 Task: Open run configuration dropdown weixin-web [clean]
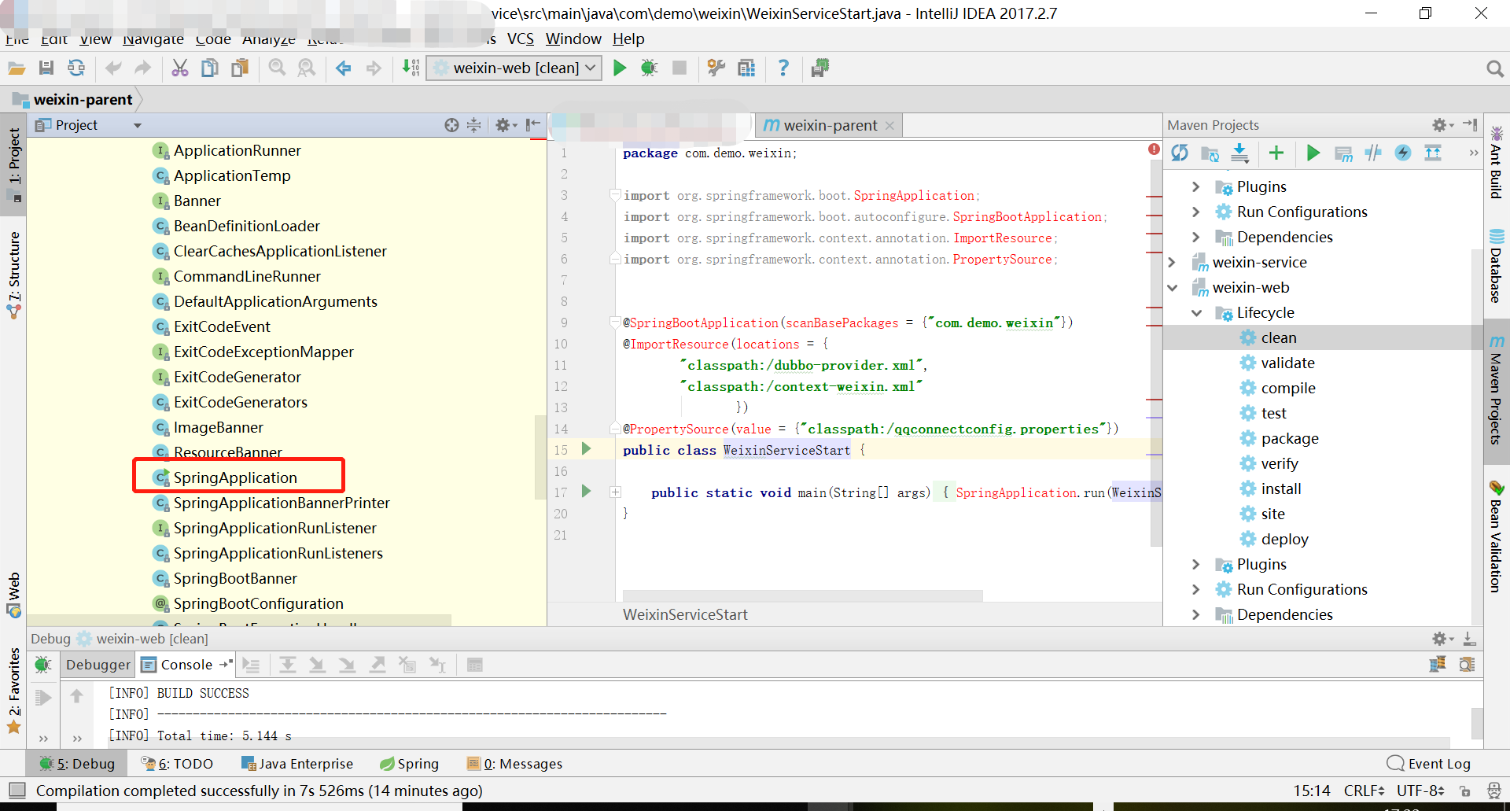[x=515, y=68]
